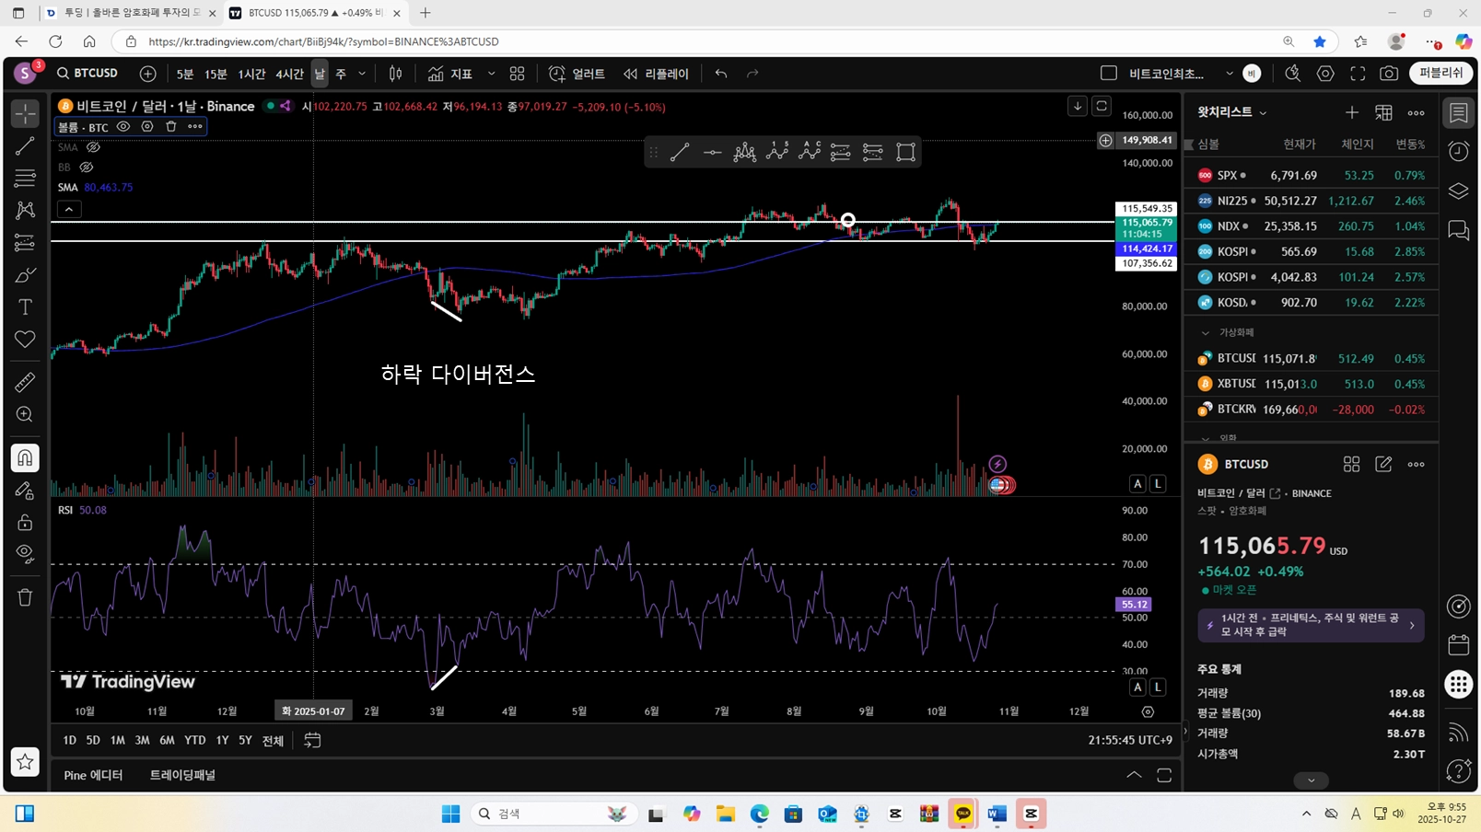1481x832 pixels.
Task: Open the time interval dropdown arrow next to 주
Action: (362, 74)
